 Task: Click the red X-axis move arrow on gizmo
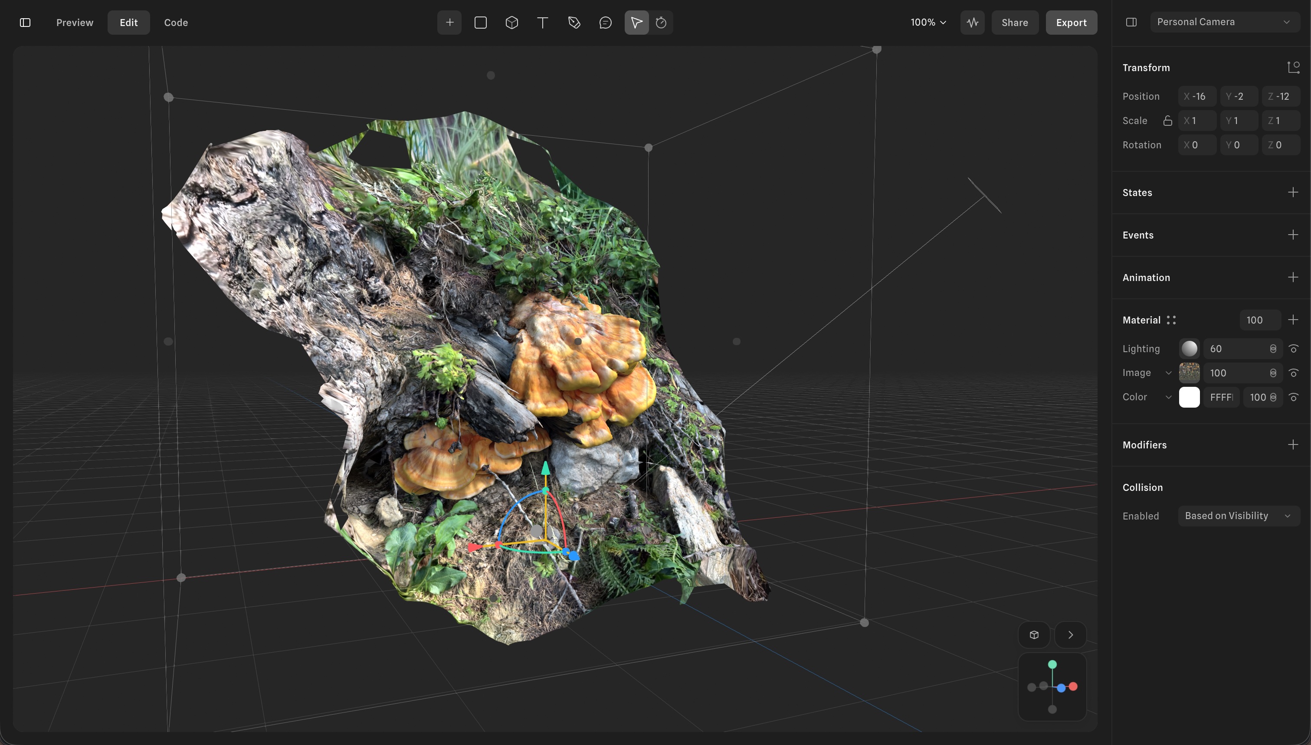475,548
